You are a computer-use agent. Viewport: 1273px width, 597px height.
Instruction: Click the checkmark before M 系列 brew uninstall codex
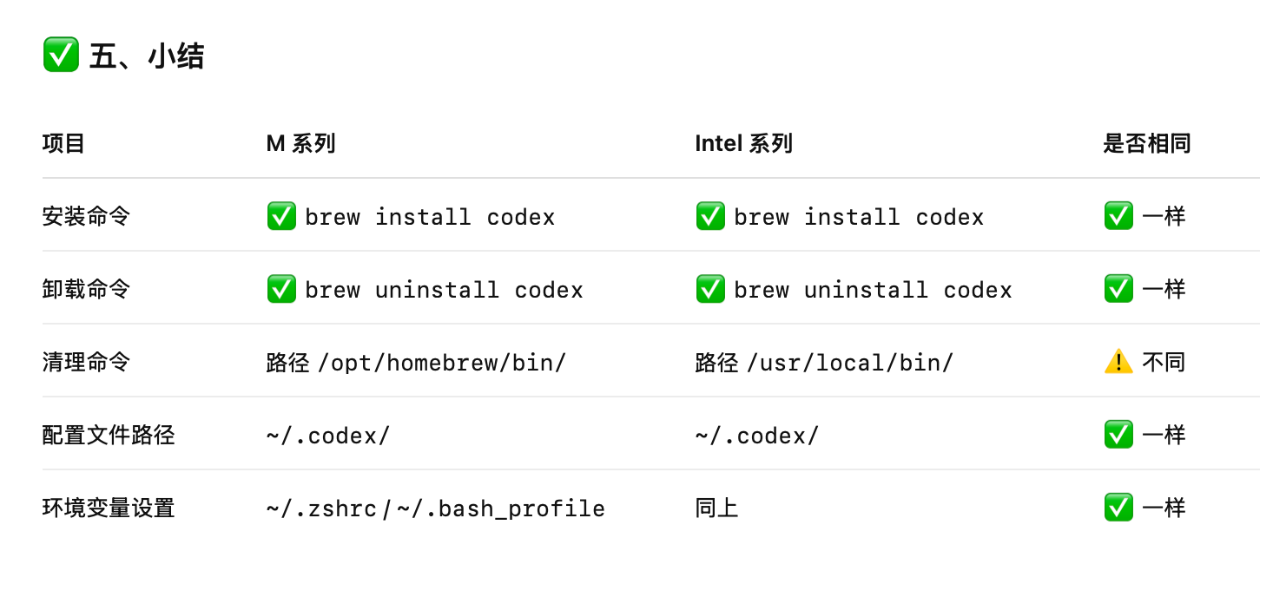(281, 289)
